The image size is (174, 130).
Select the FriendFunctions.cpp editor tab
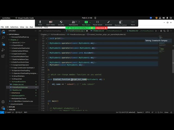[77, 31]
